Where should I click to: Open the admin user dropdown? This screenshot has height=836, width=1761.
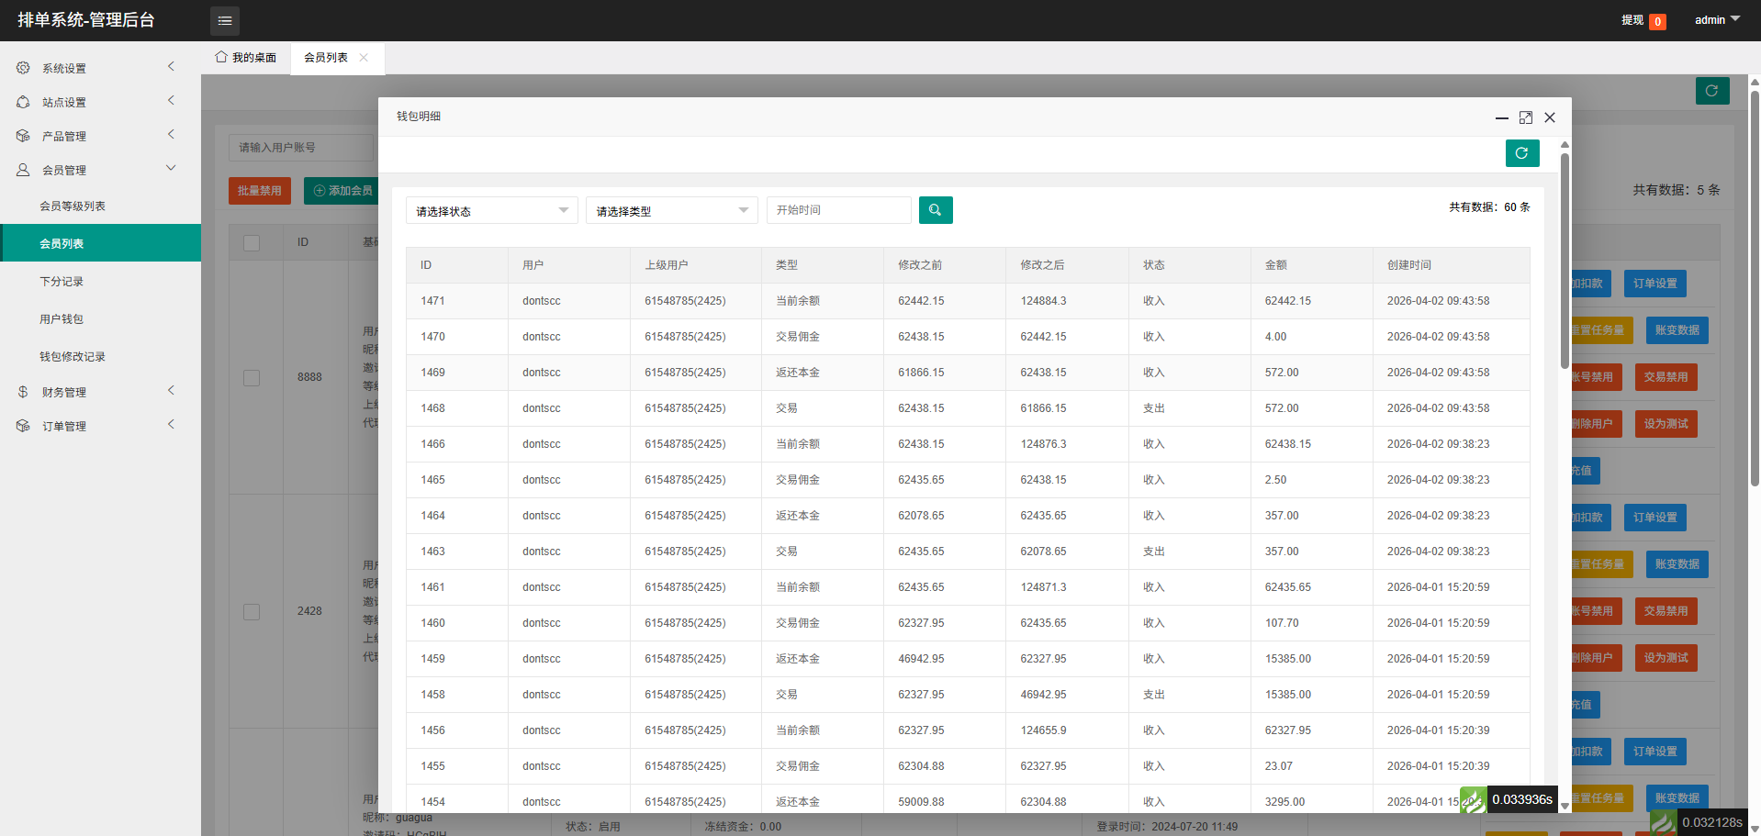(1716, 20)
